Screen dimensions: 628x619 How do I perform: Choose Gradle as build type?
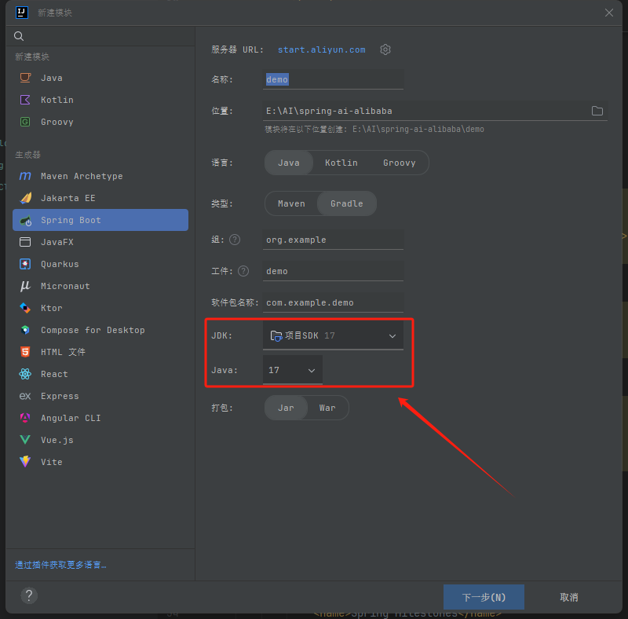tap(347, 203)
